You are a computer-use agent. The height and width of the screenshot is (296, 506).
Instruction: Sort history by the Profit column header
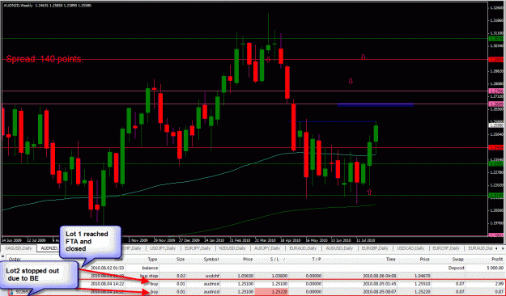[497, 260]
